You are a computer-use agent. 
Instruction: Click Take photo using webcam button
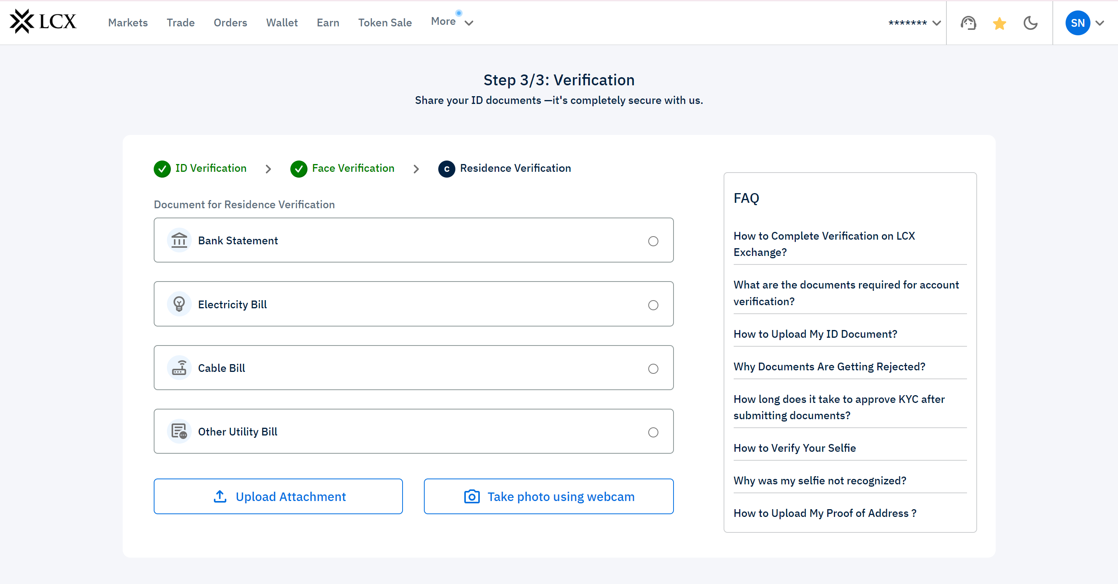point(549,496)
